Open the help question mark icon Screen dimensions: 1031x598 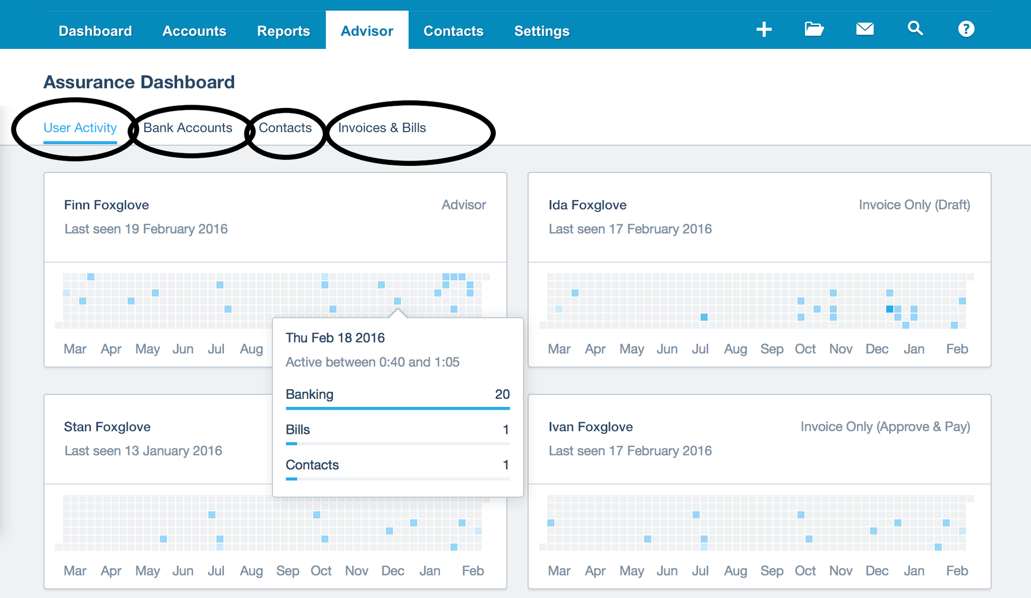(x=966, y=29)
